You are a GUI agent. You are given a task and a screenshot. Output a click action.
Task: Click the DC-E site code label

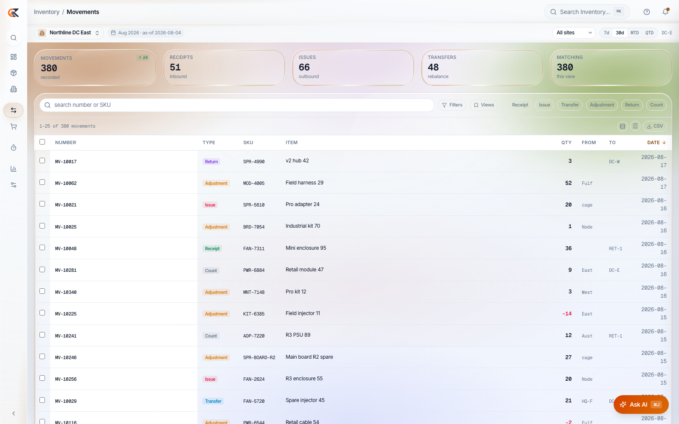point(667,33)
